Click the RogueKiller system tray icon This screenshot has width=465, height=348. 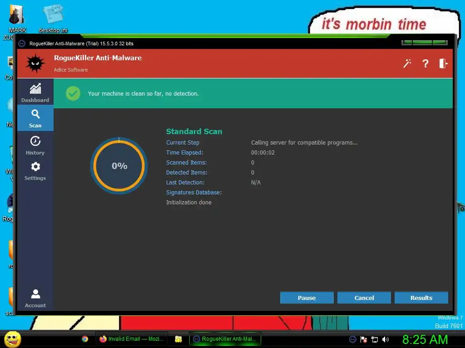pos(352,339)
